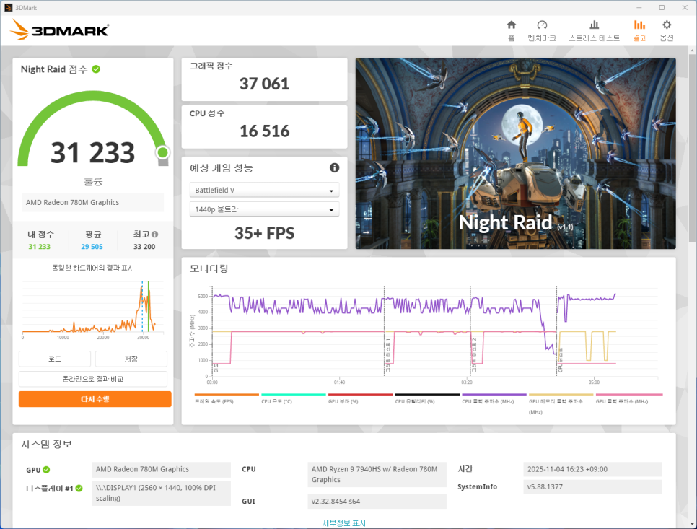
Task: Click the info icon next to 최고
Action: coord(154,235)
